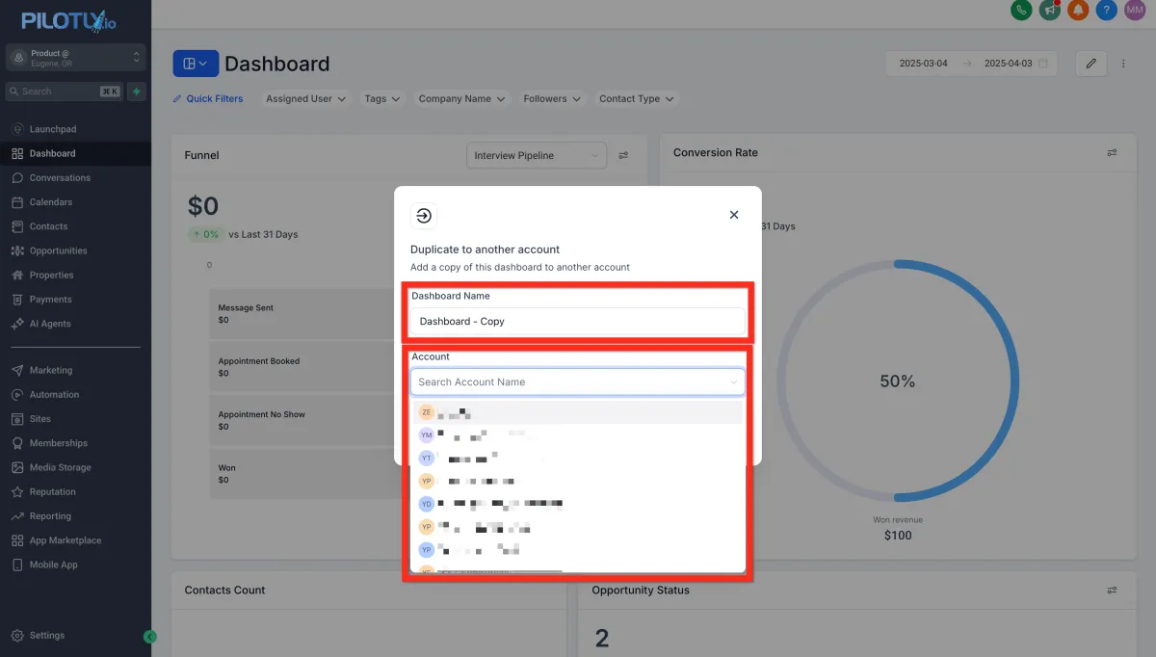Open the Product account switcher
Viewport: 1156px width, 657px height.
click(75, 58)
